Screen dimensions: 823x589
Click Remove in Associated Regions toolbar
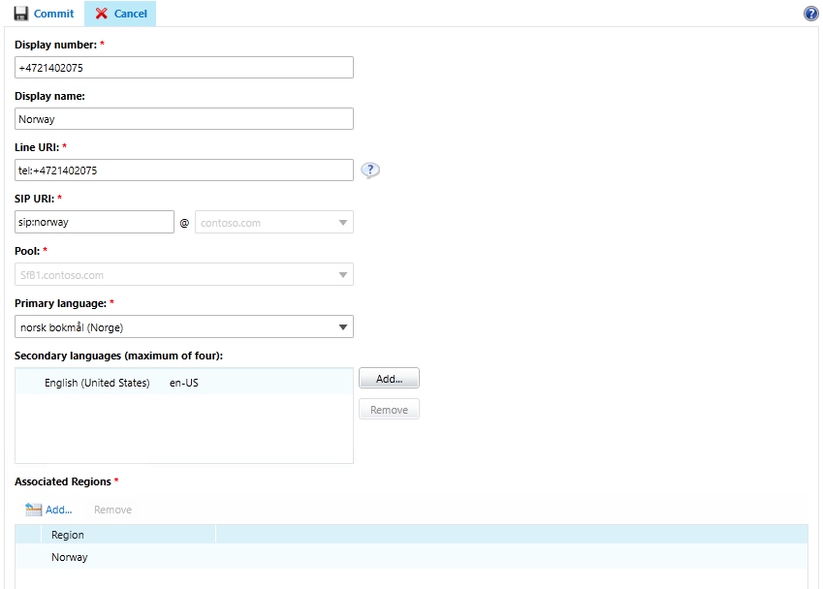pos(112,510)
